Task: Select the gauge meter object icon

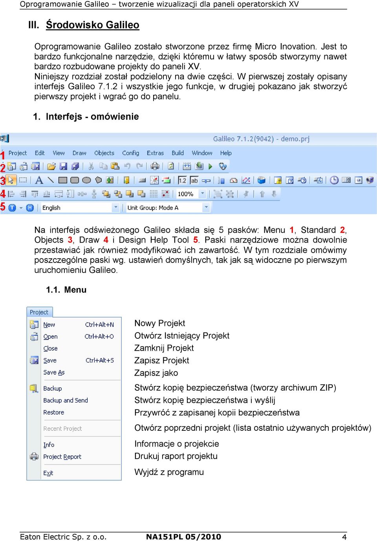Action: (234, 180)
